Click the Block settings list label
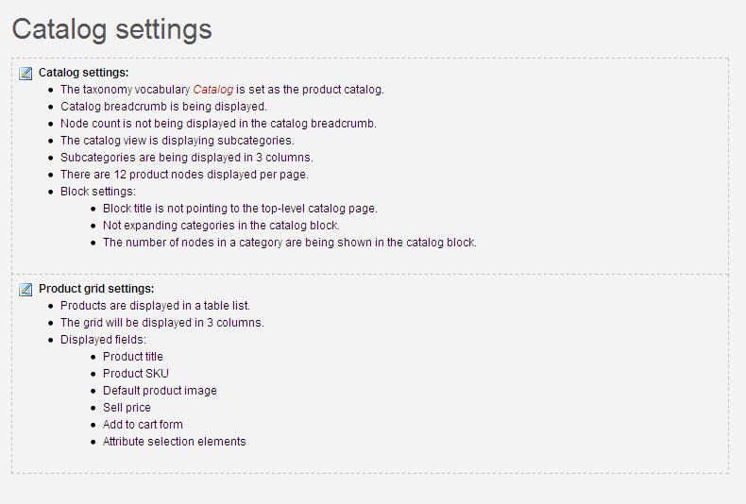Image resolution: width=746 pixels, height=504 pixels. pos(98,192)
